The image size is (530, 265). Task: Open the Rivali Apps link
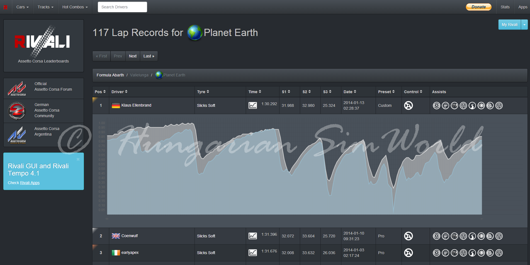[30, 183]
